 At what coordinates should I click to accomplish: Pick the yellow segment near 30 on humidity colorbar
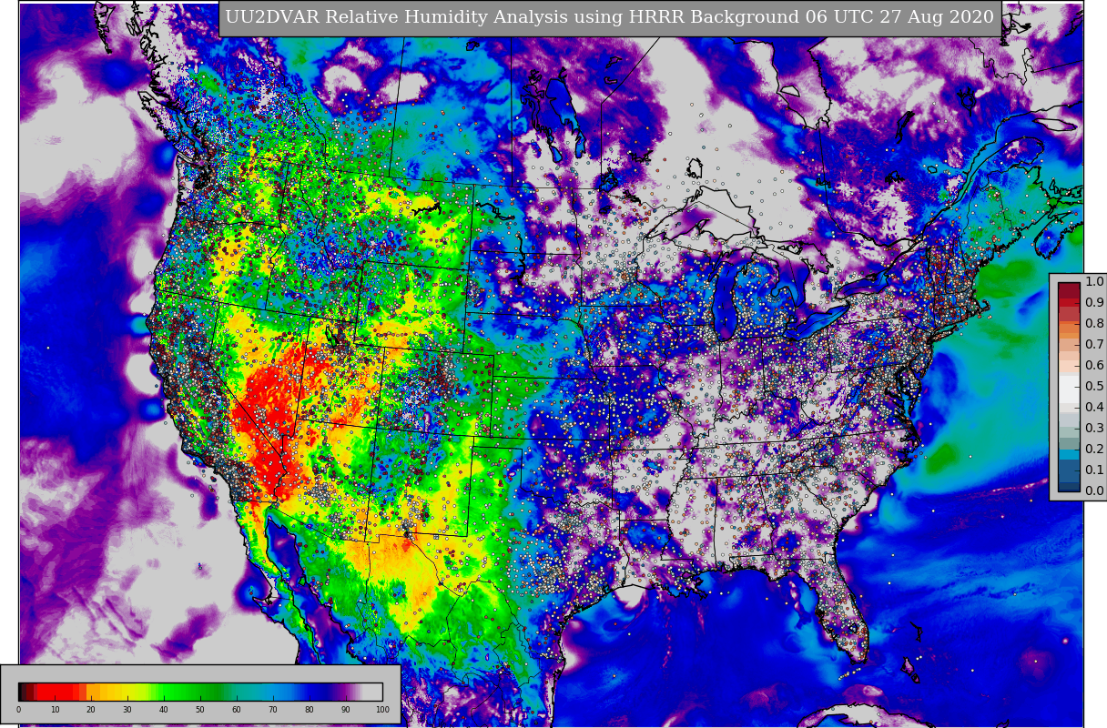(127, 692)
